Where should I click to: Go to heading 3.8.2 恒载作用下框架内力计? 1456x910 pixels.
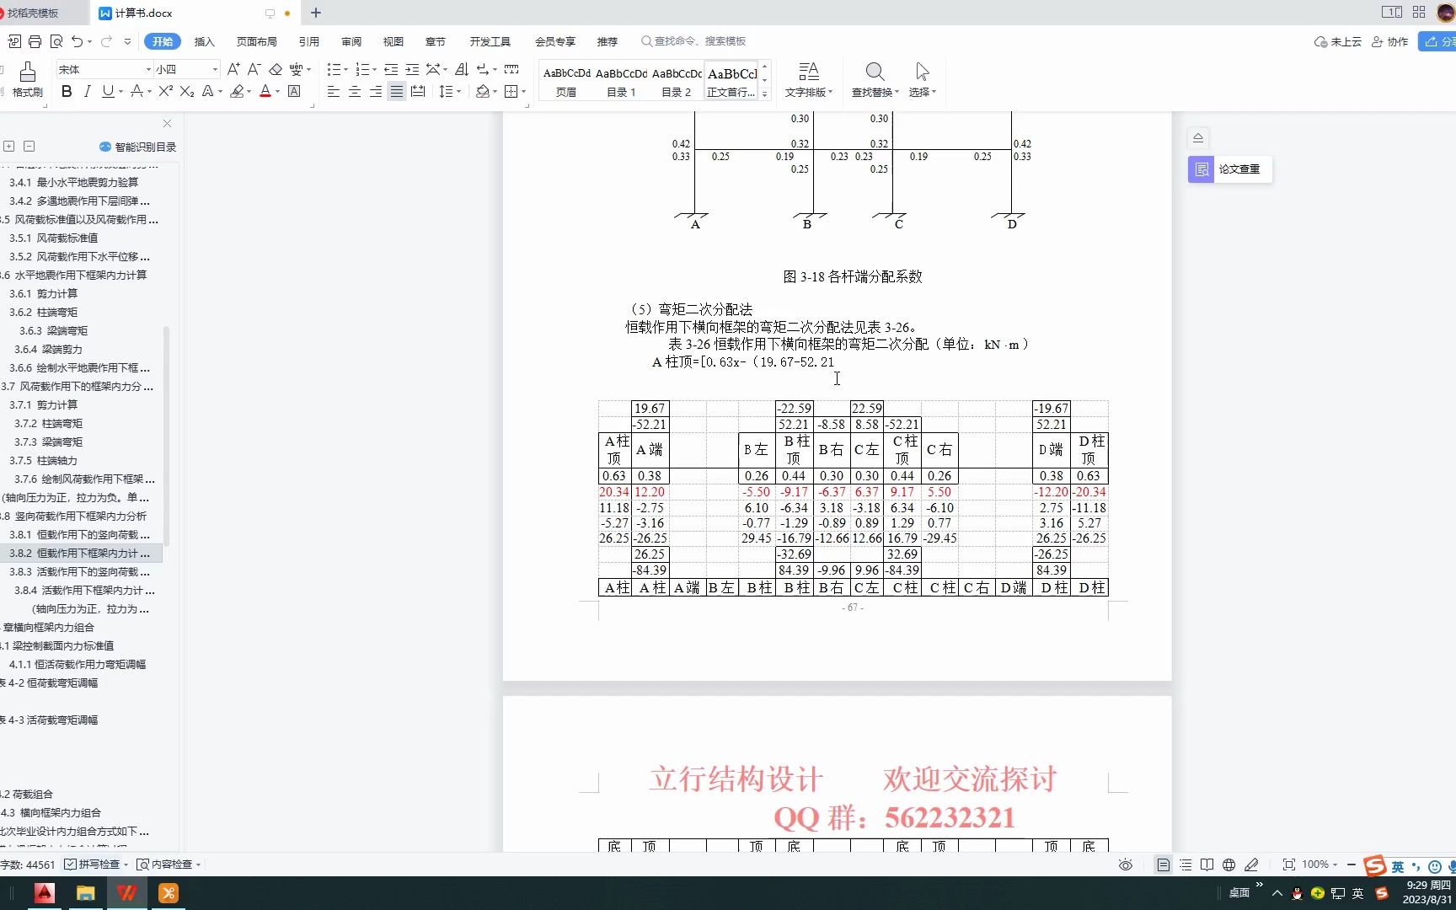tap(80, 553)
